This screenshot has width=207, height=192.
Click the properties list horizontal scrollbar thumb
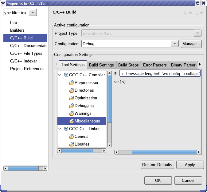click(x=23, y=169)
